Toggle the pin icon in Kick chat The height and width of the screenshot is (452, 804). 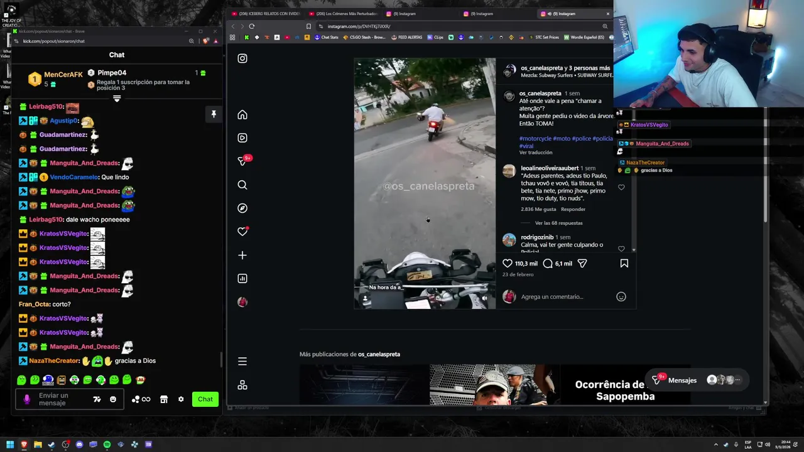214,114
